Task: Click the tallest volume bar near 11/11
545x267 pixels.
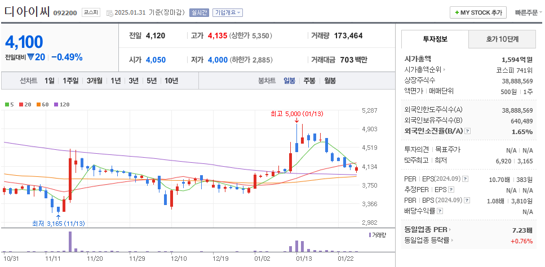Action: (x=70, y=242)
